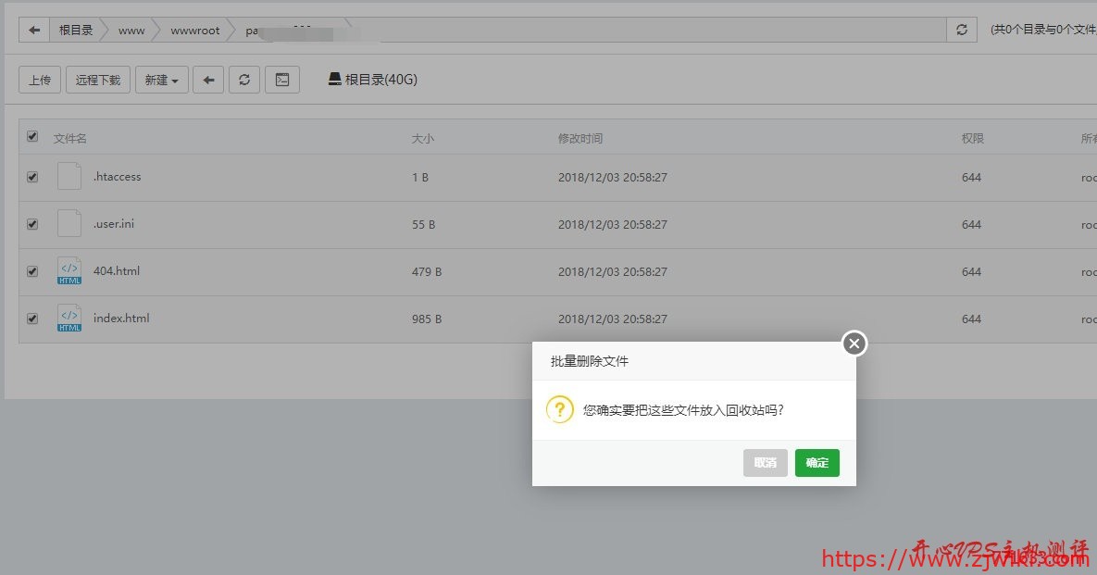
Task: Click the back arrow left of the breadcrumb
Action: click(x=33, y=29)
